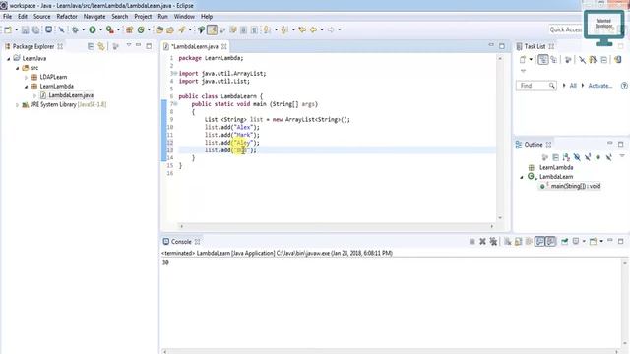Click the Open Type icon in toolbar

(159, 29)
